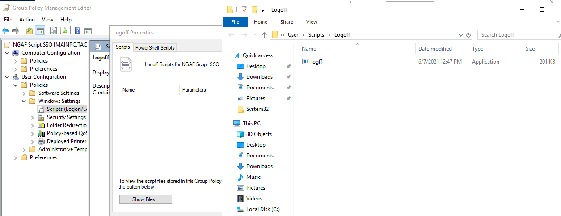Click the Export List toolbar icon

click(64, 31)
